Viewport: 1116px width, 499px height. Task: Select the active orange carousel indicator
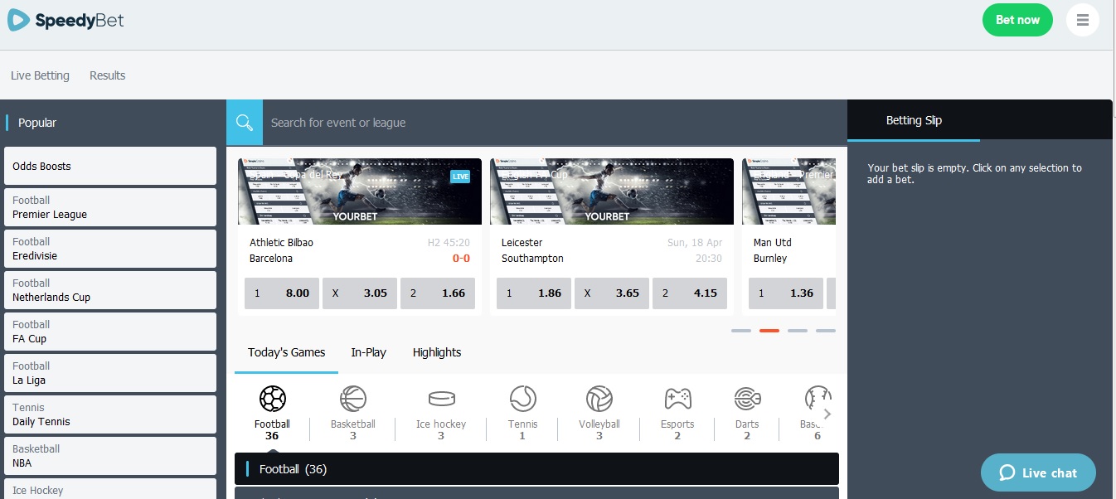tap(769, 331)
